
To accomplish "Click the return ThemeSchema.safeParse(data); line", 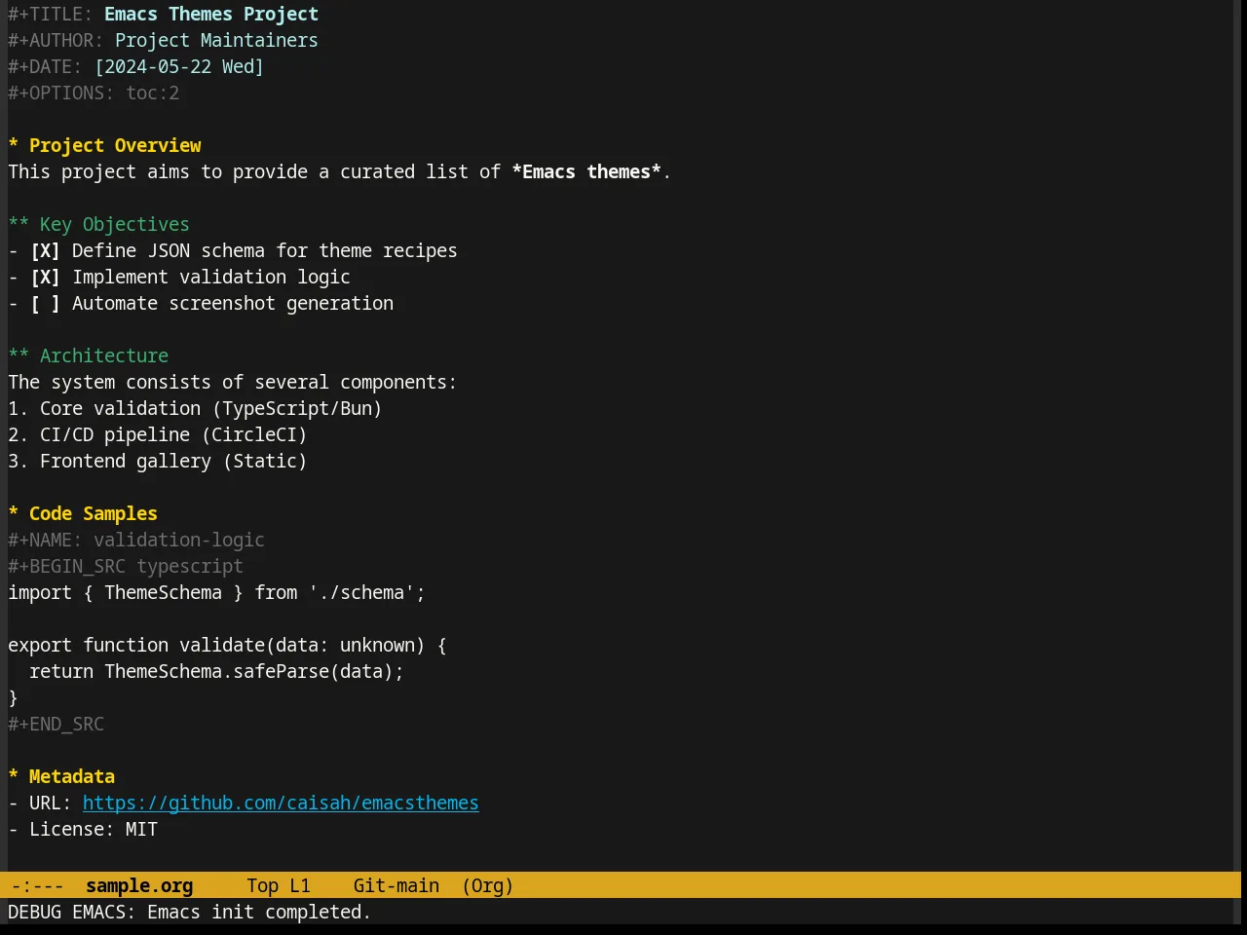I will (216, 672).
